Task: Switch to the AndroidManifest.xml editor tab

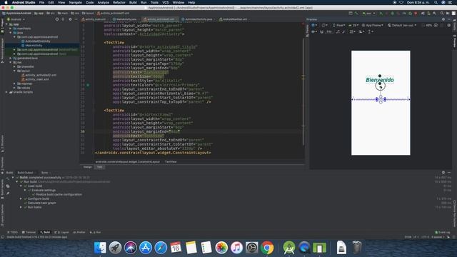Action: coord(235,19)
